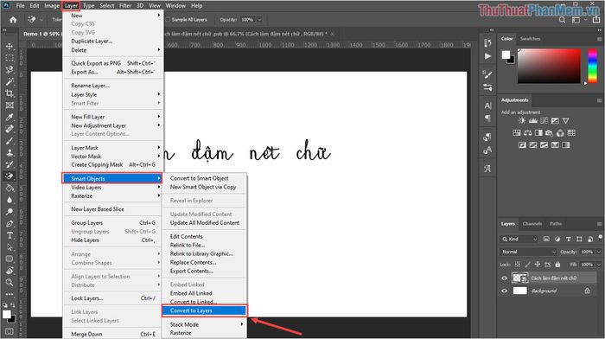This screenshot has width=605, height=339.
Task: Open the Normal blend mode dropdown
Action: click(x=528, y=252)
